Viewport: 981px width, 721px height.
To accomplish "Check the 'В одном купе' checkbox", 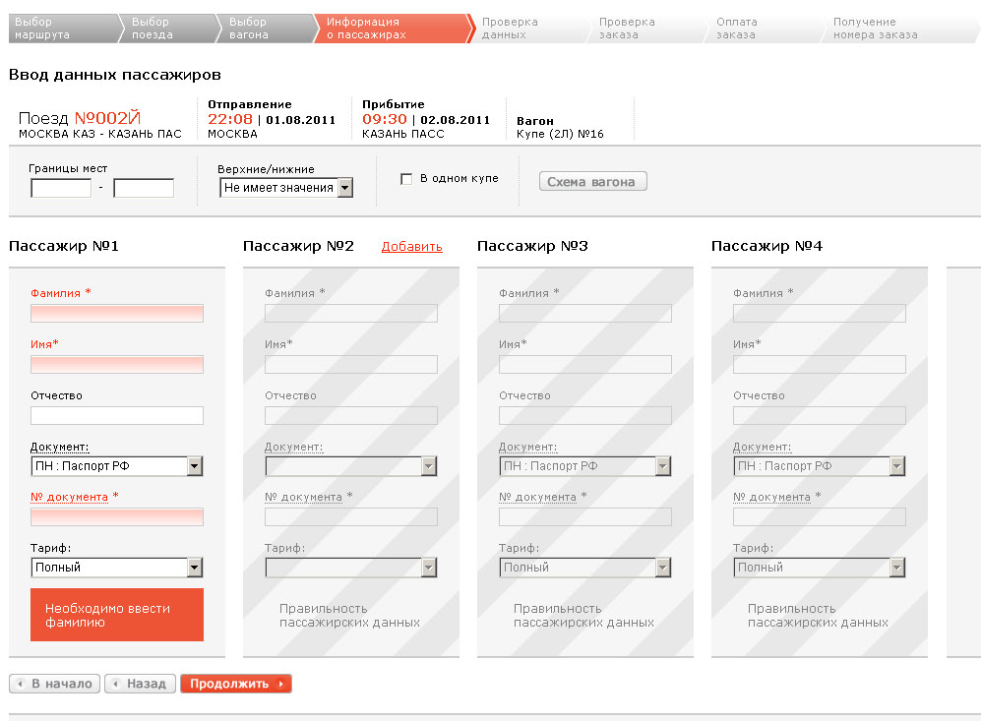I will coord(405,179).
